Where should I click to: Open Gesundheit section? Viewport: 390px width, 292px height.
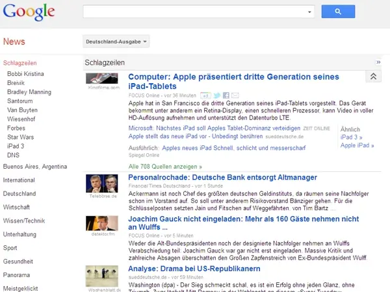(18, 262)
